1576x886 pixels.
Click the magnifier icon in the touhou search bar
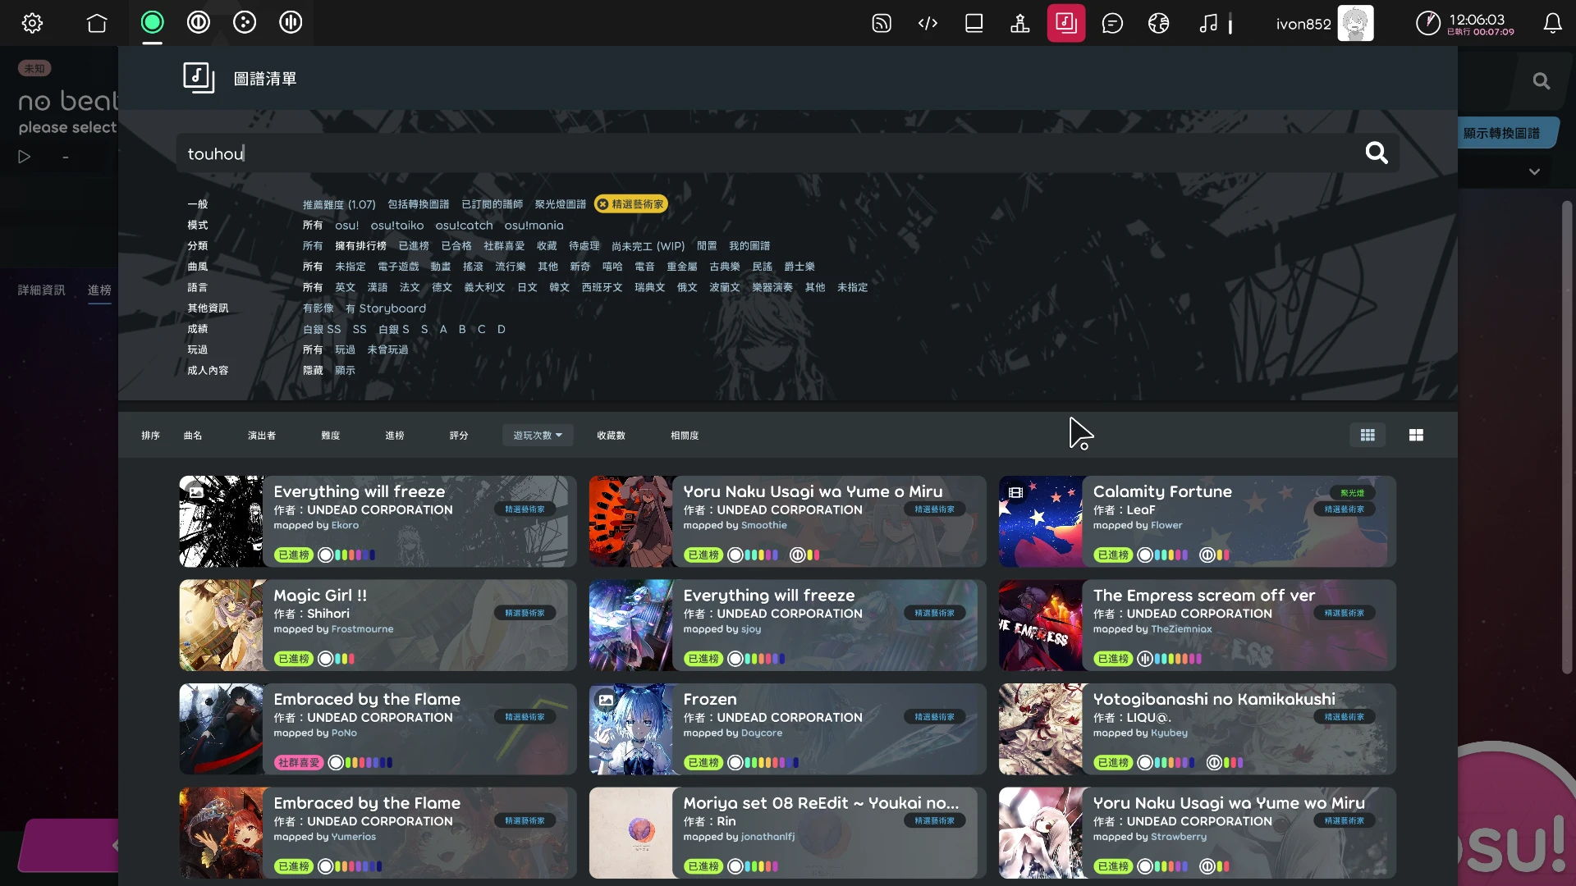[1377, 153]
